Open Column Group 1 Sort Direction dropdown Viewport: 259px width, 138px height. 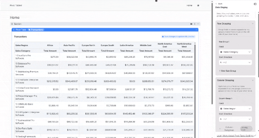tap(235, 119)
